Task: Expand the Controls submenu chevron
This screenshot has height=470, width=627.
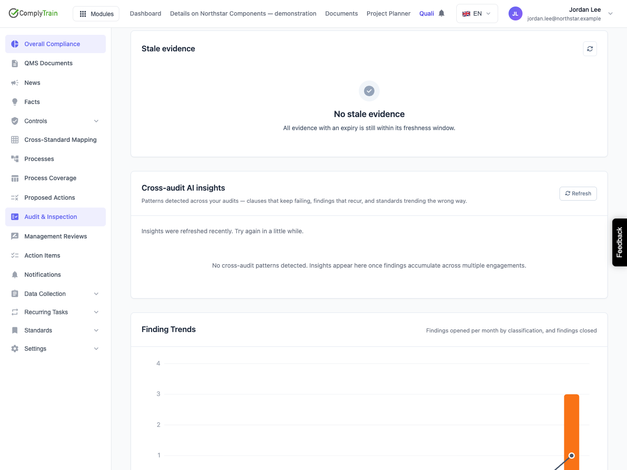Action: point(96,121)
